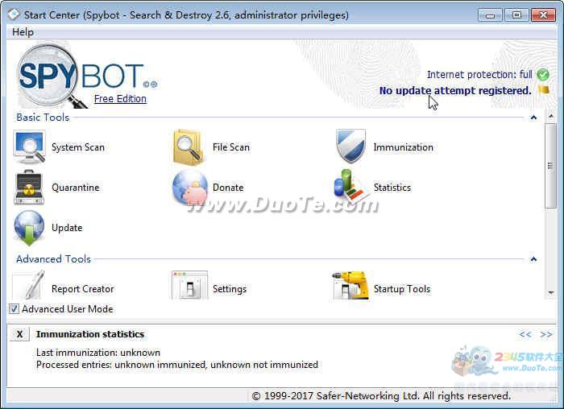
Task: Show previous info panel with << arrow
Action: coord(525,335)
